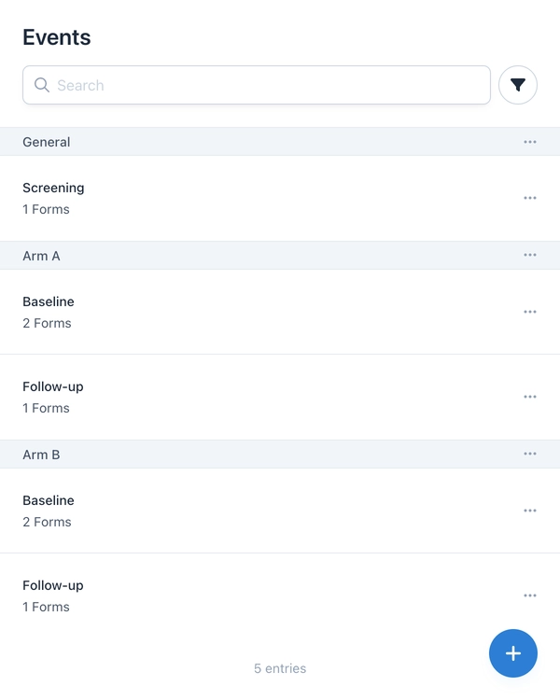Viewport: 560px width, 700px height.
Task: Open the Arm A section options menu
Action: (530, 256)
